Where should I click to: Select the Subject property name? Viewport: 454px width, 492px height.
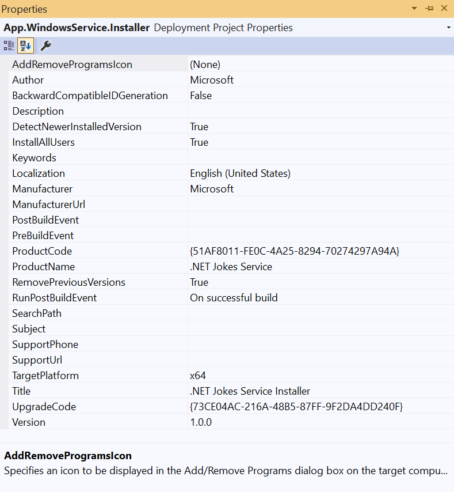click(x=29, y=329)
